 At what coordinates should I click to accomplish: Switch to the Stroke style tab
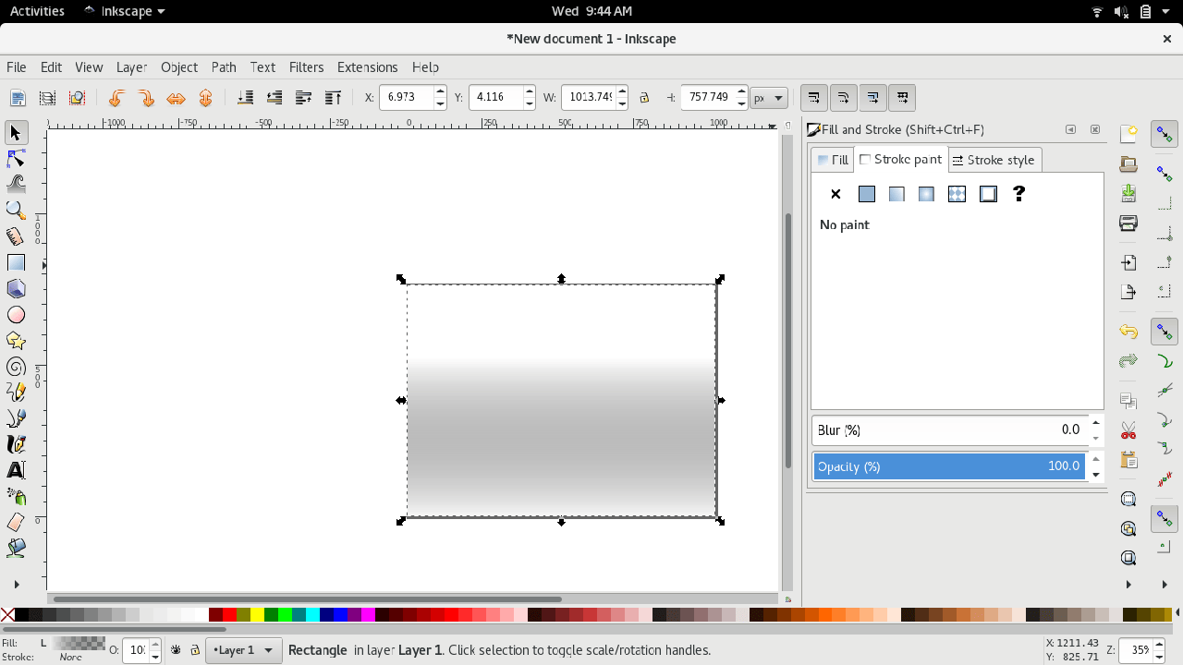pos(994,160)
